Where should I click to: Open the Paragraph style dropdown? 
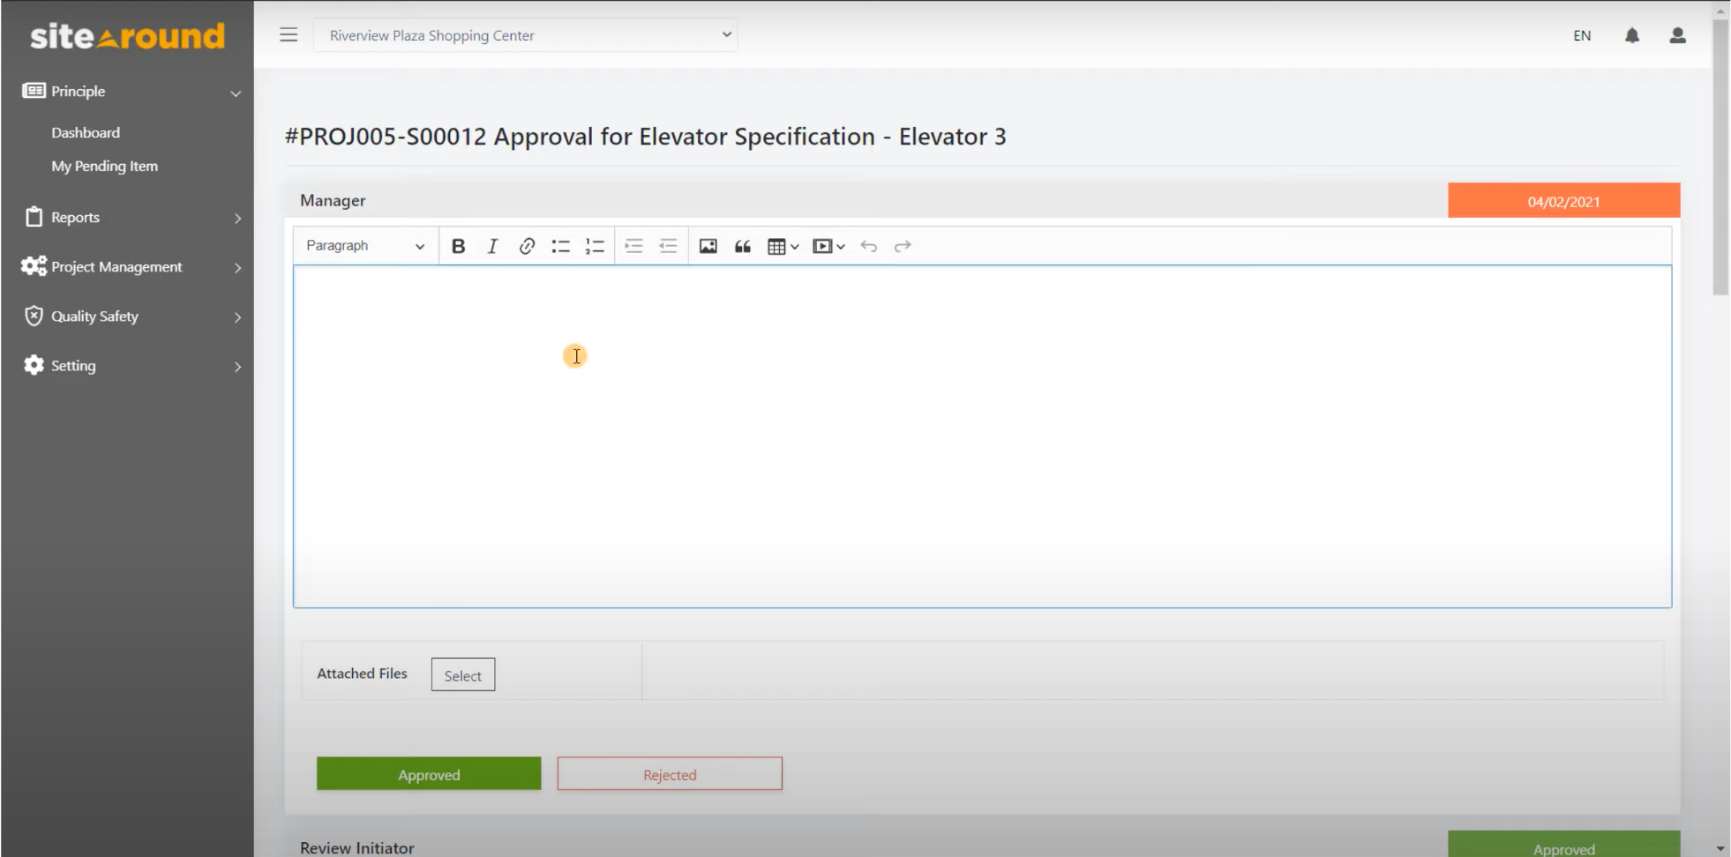coord(365,246)
